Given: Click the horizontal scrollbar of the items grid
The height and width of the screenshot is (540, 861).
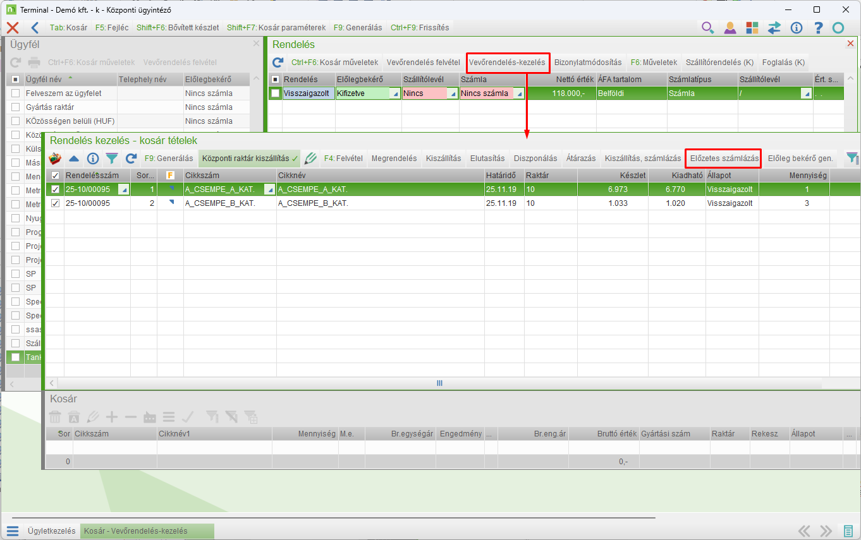Looking at the screenshot, I should click(x=439, y=383).
